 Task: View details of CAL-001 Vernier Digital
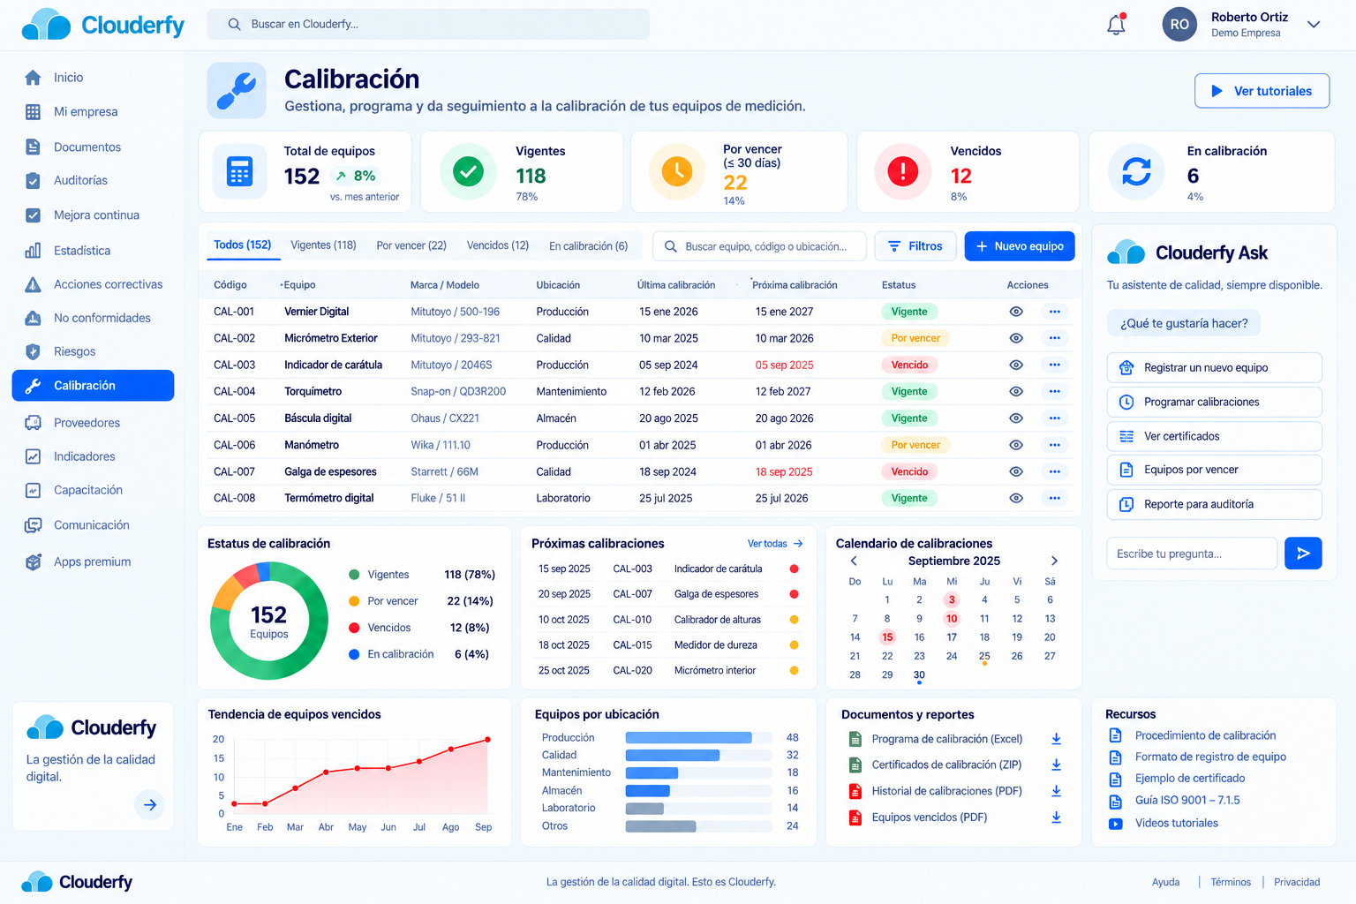pos(1016,312)
